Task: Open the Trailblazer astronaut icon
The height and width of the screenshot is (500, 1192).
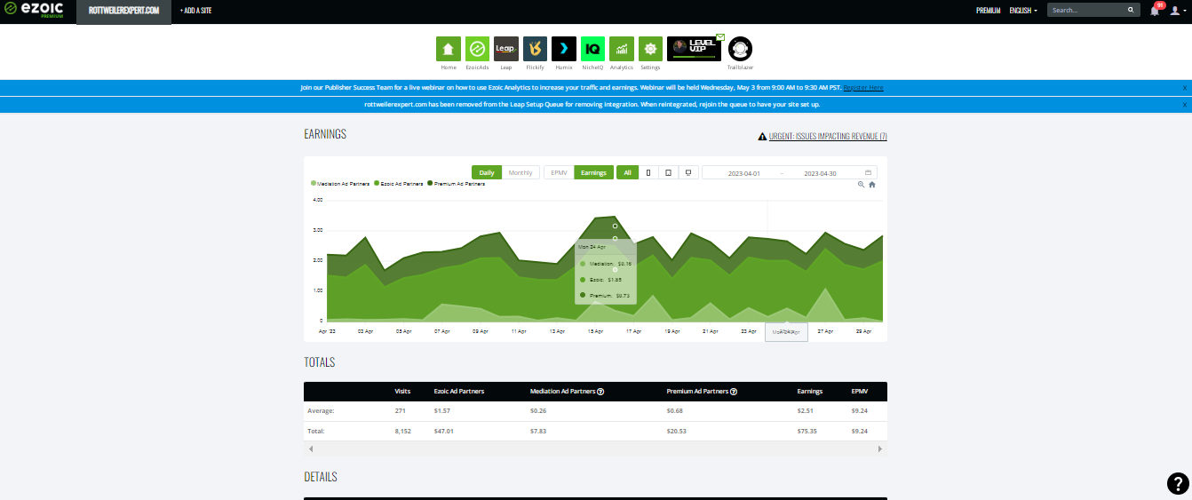Action: tap(740, 49)
